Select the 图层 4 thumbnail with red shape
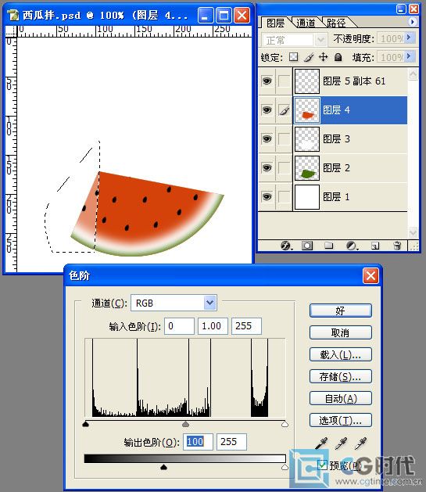This screenshot has width=426, height=492. coord(307,110)
